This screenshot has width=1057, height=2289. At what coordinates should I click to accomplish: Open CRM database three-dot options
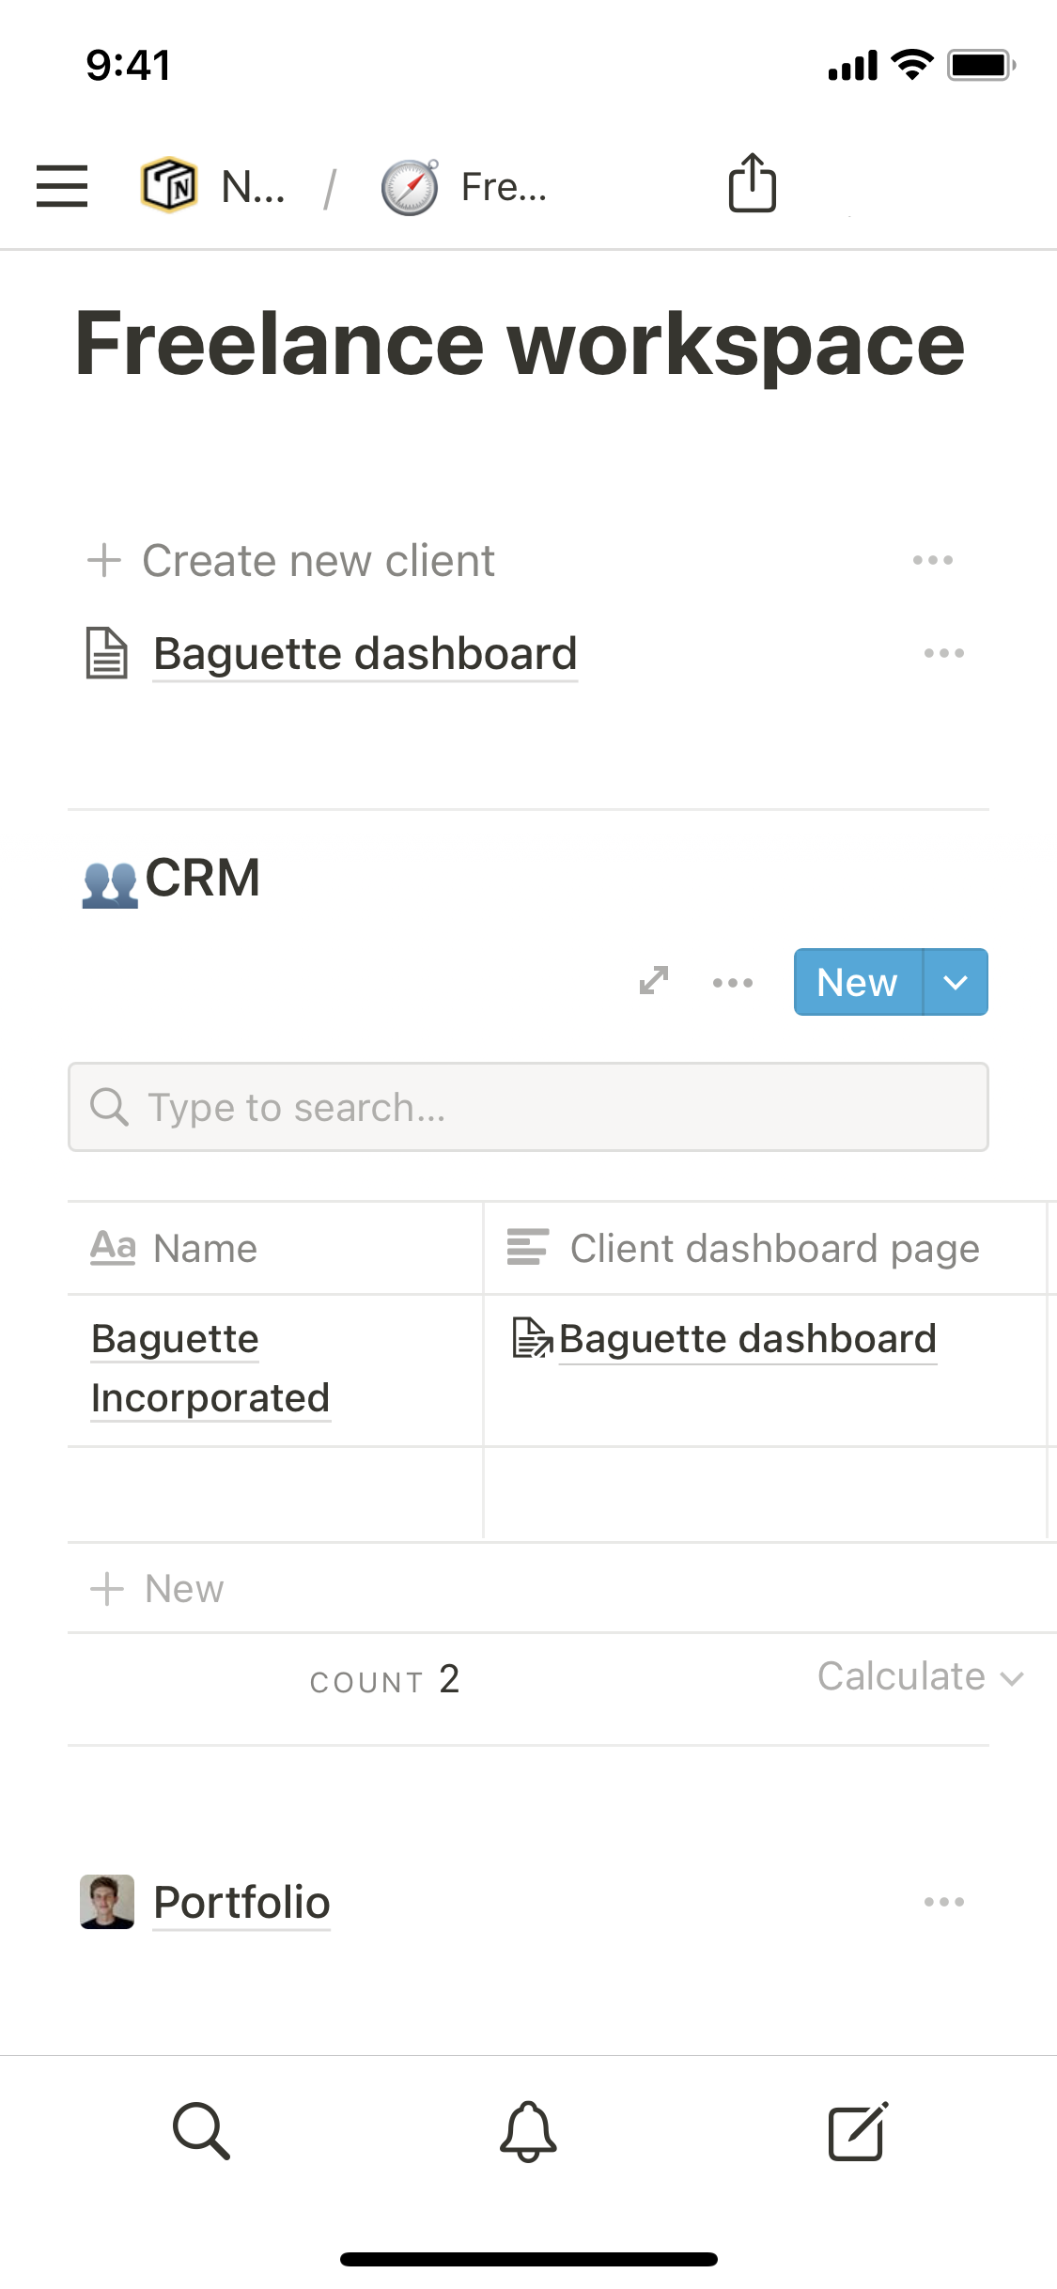[x=733, y=983]
